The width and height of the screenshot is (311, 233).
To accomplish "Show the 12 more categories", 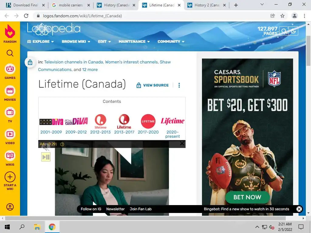I will click(90, 69).
